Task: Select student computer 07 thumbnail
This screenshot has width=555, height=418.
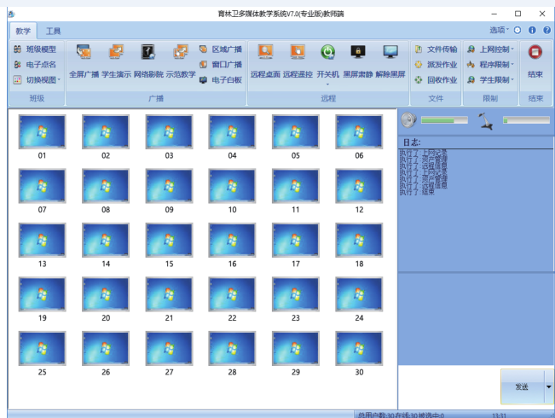Action: pos(42,186)
